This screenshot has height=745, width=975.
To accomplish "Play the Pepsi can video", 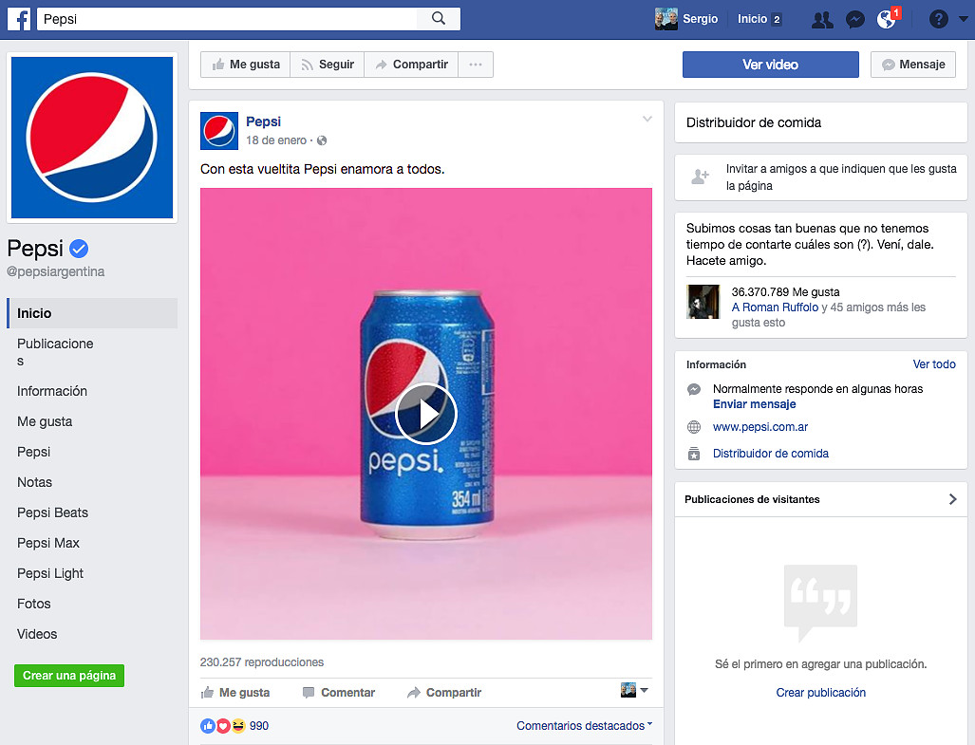I will pyautogui.click(x=426, y=414).
